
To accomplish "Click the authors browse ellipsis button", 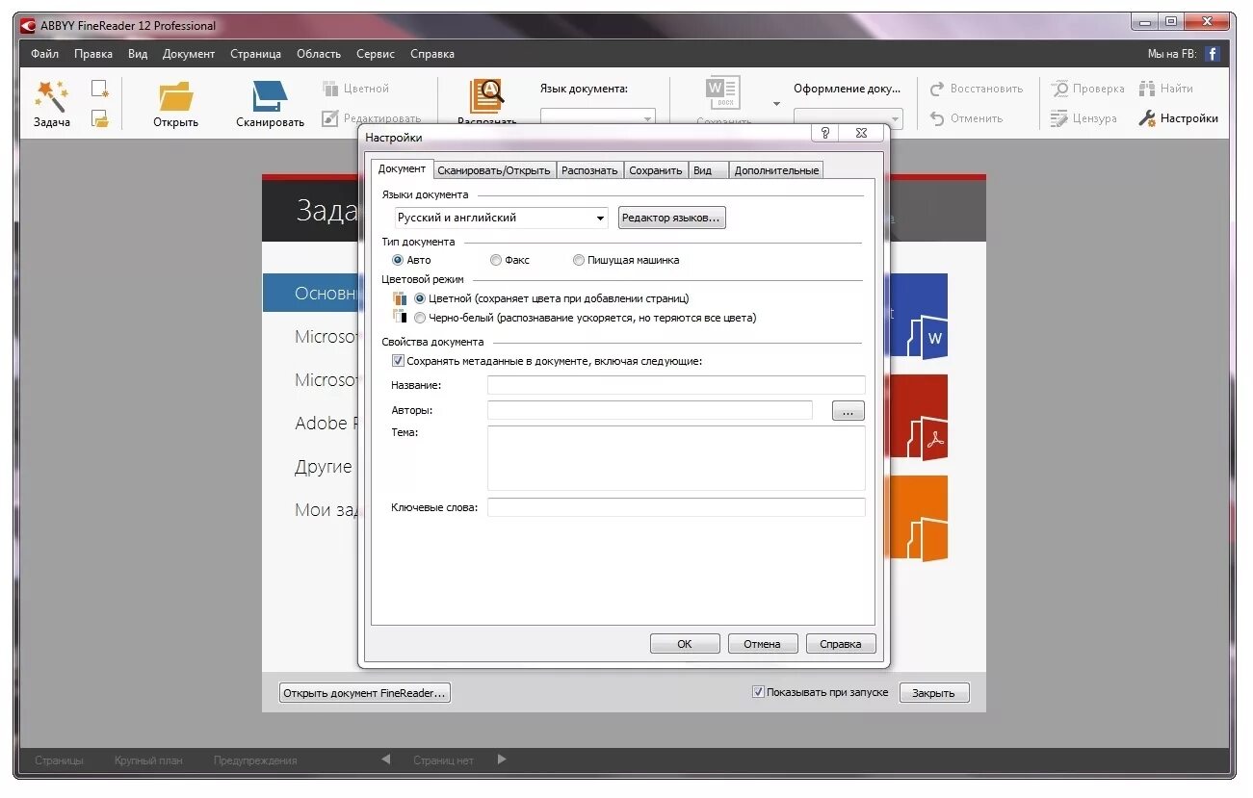I will tap(848, 411).
